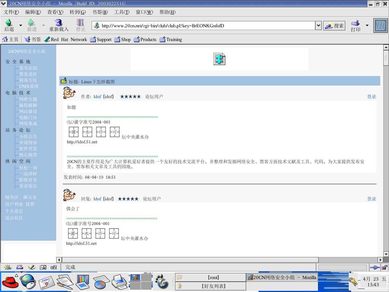Open IRC Chat icon in status bar
Image resolution: width=389 pixels, height=292 pixels.
(x=54, y=267)
